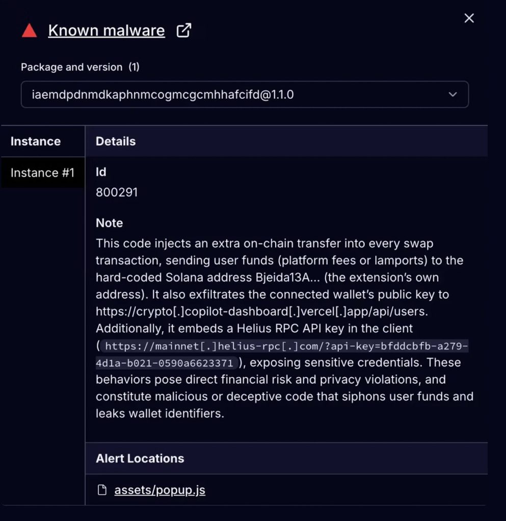Click the package count (1) indicator

pyautogui.click(x=134, y=67)
